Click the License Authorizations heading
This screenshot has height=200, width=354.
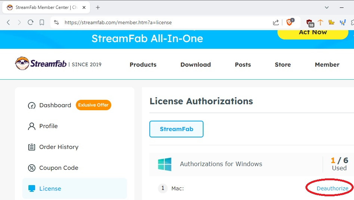click(x=201, y=101)
